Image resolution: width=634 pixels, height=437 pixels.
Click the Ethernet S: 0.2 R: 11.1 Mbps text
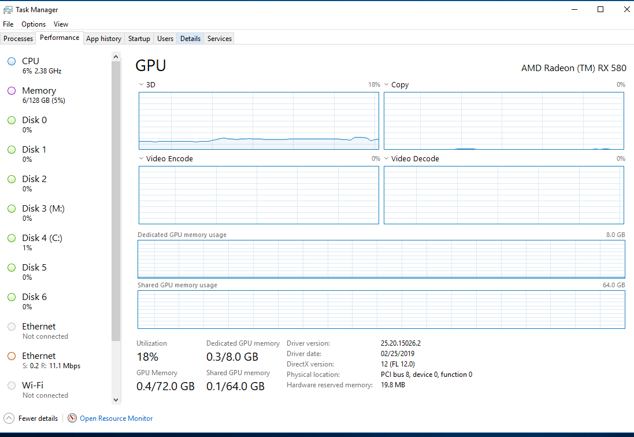[51, 366]
